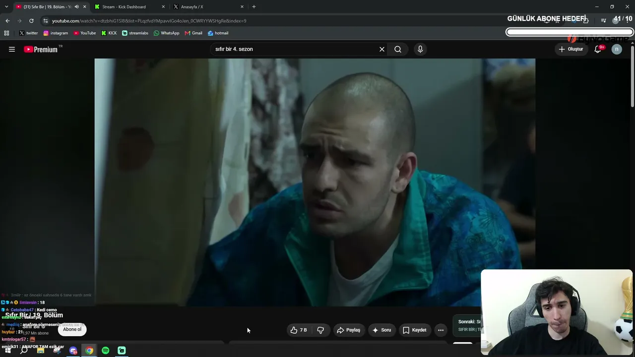Go to YouTube Premium home logo
The height and width of the screenshot is (357, 635).
(x=41, y=49)
